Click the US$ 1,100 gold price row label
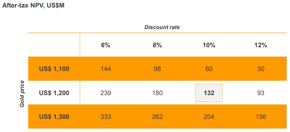The width and height of the screenshot is (290, 132). click(54, 69)
